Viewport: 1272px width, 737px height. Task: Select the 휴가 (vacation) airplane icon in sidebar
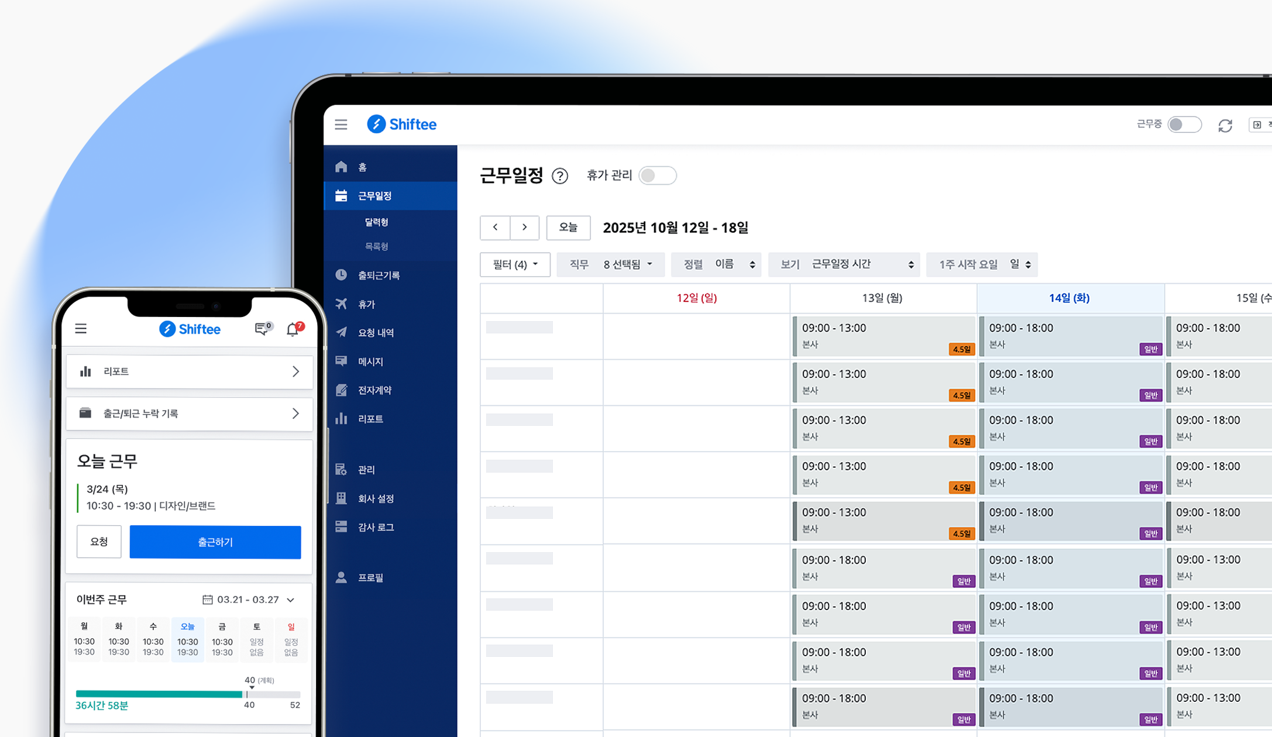point(341,304)
